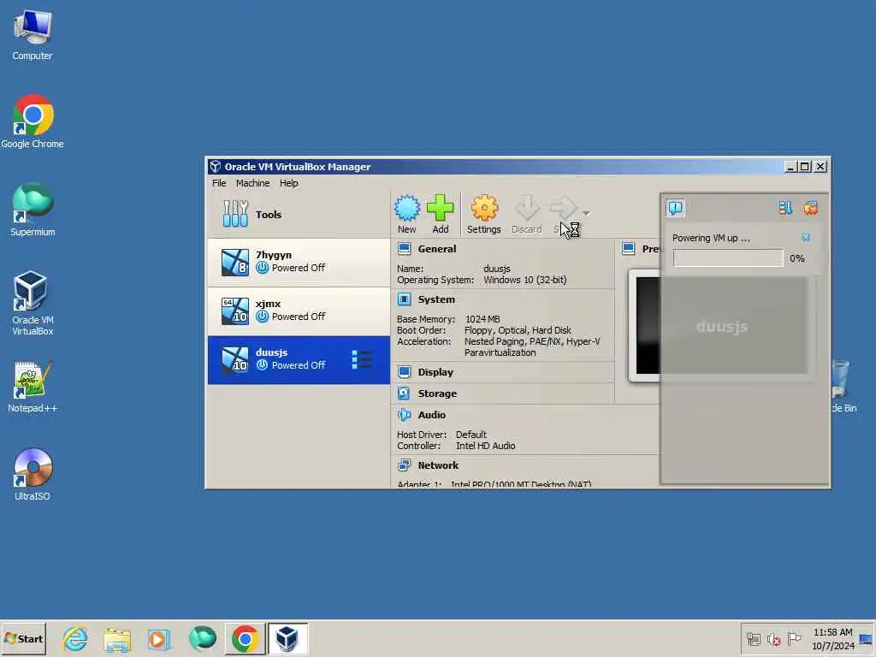Click the Discard toolbar icon

pos(526,213)
